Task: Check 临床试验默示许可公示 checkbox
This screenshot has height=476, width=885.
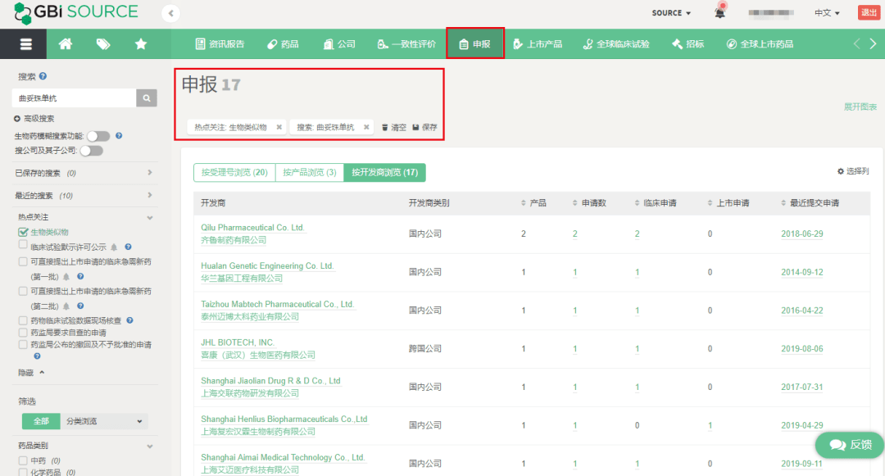Action: click(23, 245)
